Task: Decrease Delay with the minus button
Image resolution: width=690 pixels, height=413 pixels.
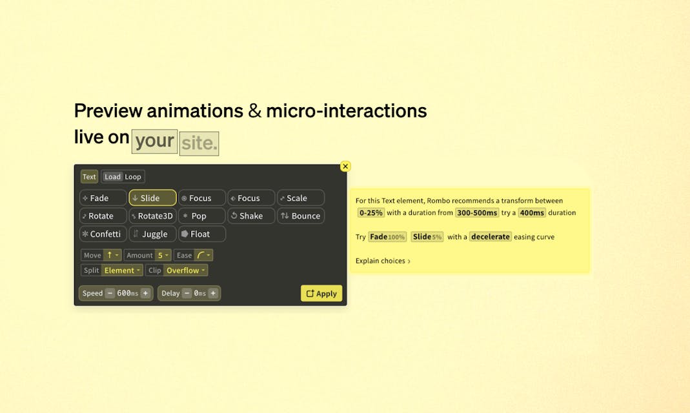Action: pyautogui.click(x=187, y=294)
